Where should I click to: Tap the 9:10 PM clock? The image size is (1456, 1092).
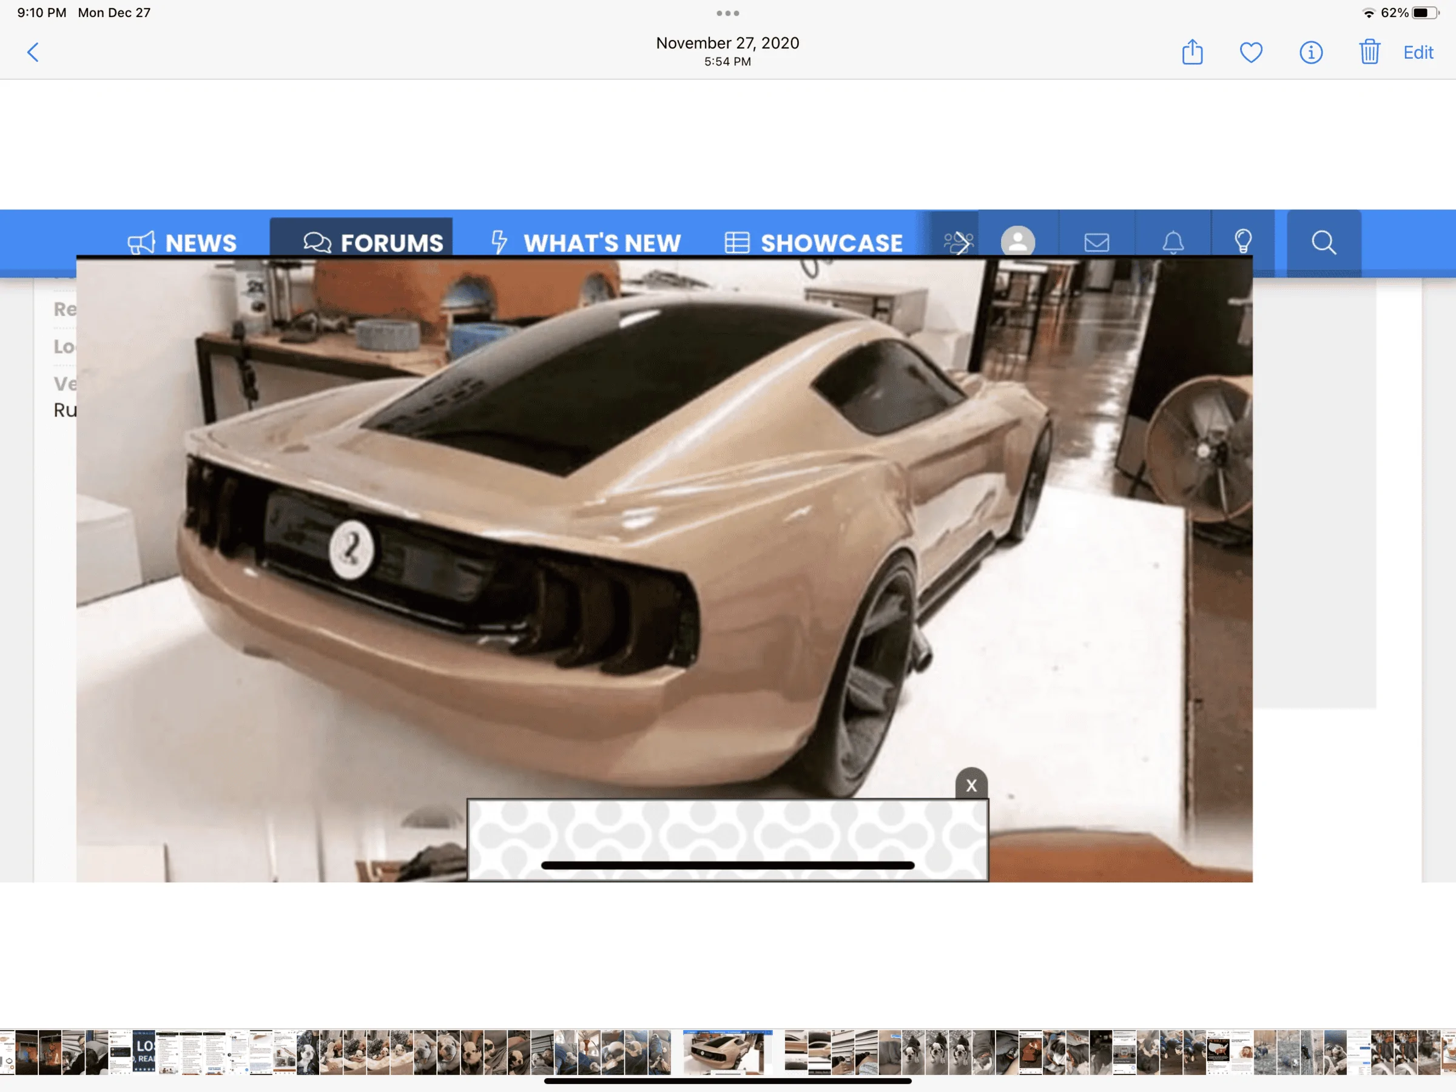pos(41,13)
